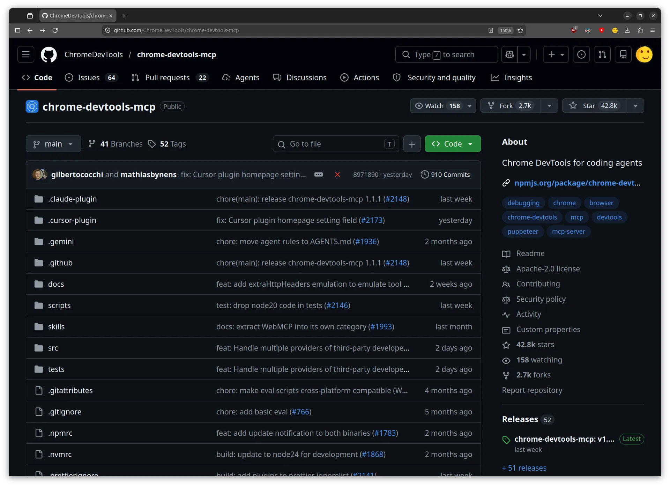This screenshot has height=486, width=670.
Task: Go to GitHub homepage via Octocat logo
Action: coord(49,54)
